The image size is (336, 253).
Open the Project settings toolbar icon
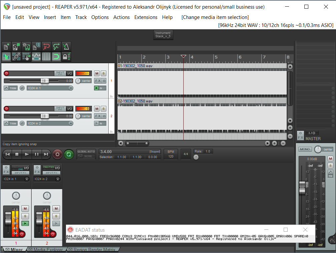click(x=36, y=47)
